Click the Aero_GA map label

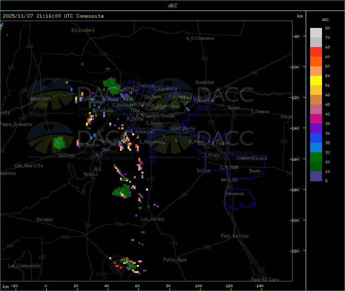(x=229, y=180)
